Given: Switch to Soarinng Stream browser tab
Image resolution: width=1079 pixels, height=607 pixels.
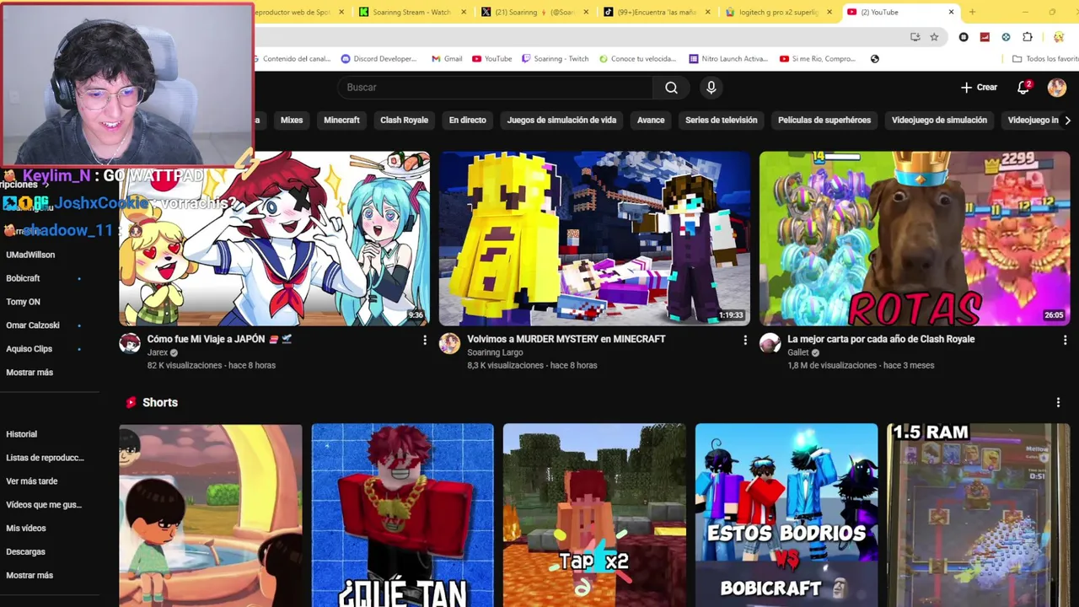Looking at the screenshot, I should point(411,12).
